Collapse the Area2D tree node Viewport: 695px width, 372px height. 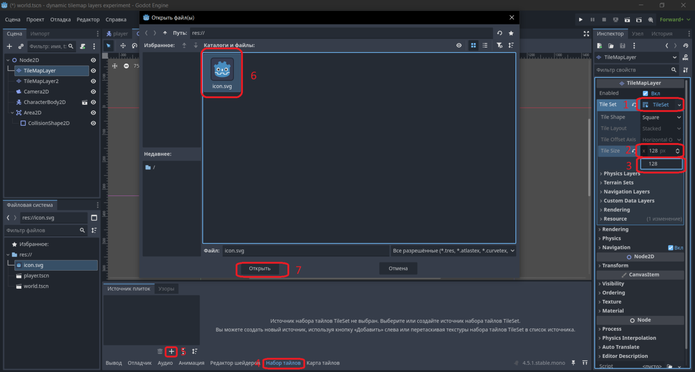click(x=12, y=113)
